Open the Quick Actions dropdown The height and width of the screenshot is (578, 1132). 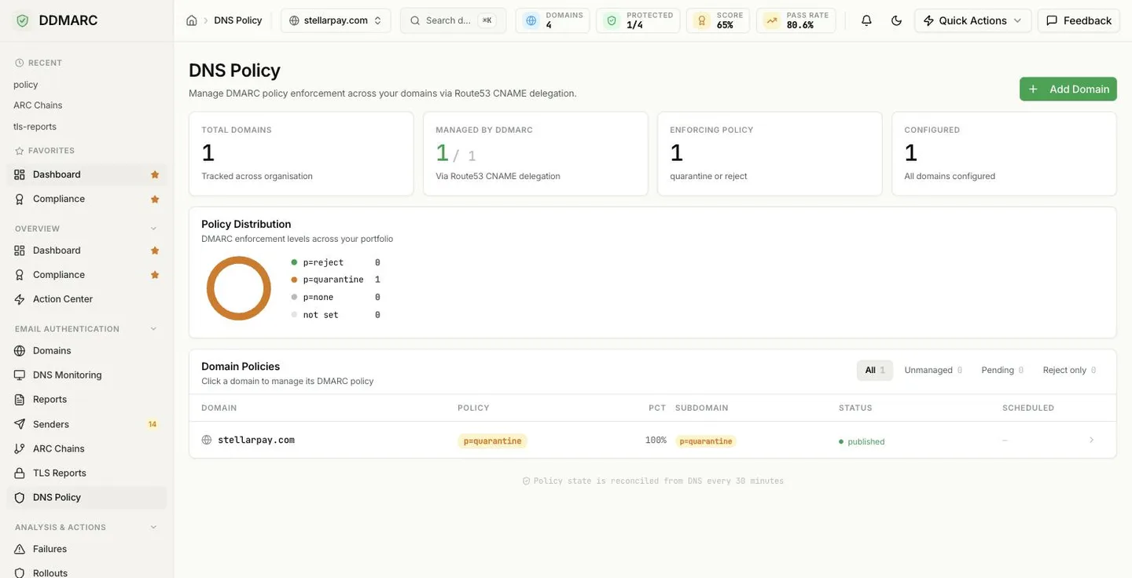[972, 20]
